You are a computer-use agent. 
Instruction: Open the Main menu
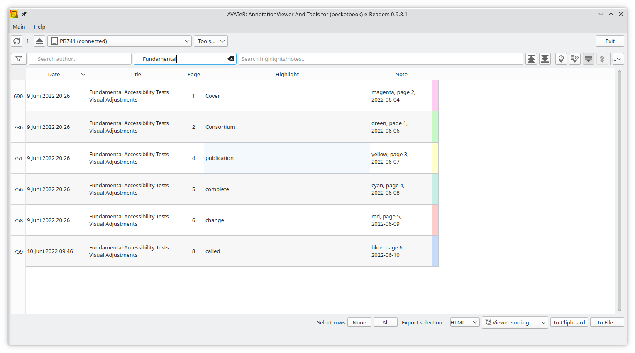pyautogui.click(x=19, y=27)
